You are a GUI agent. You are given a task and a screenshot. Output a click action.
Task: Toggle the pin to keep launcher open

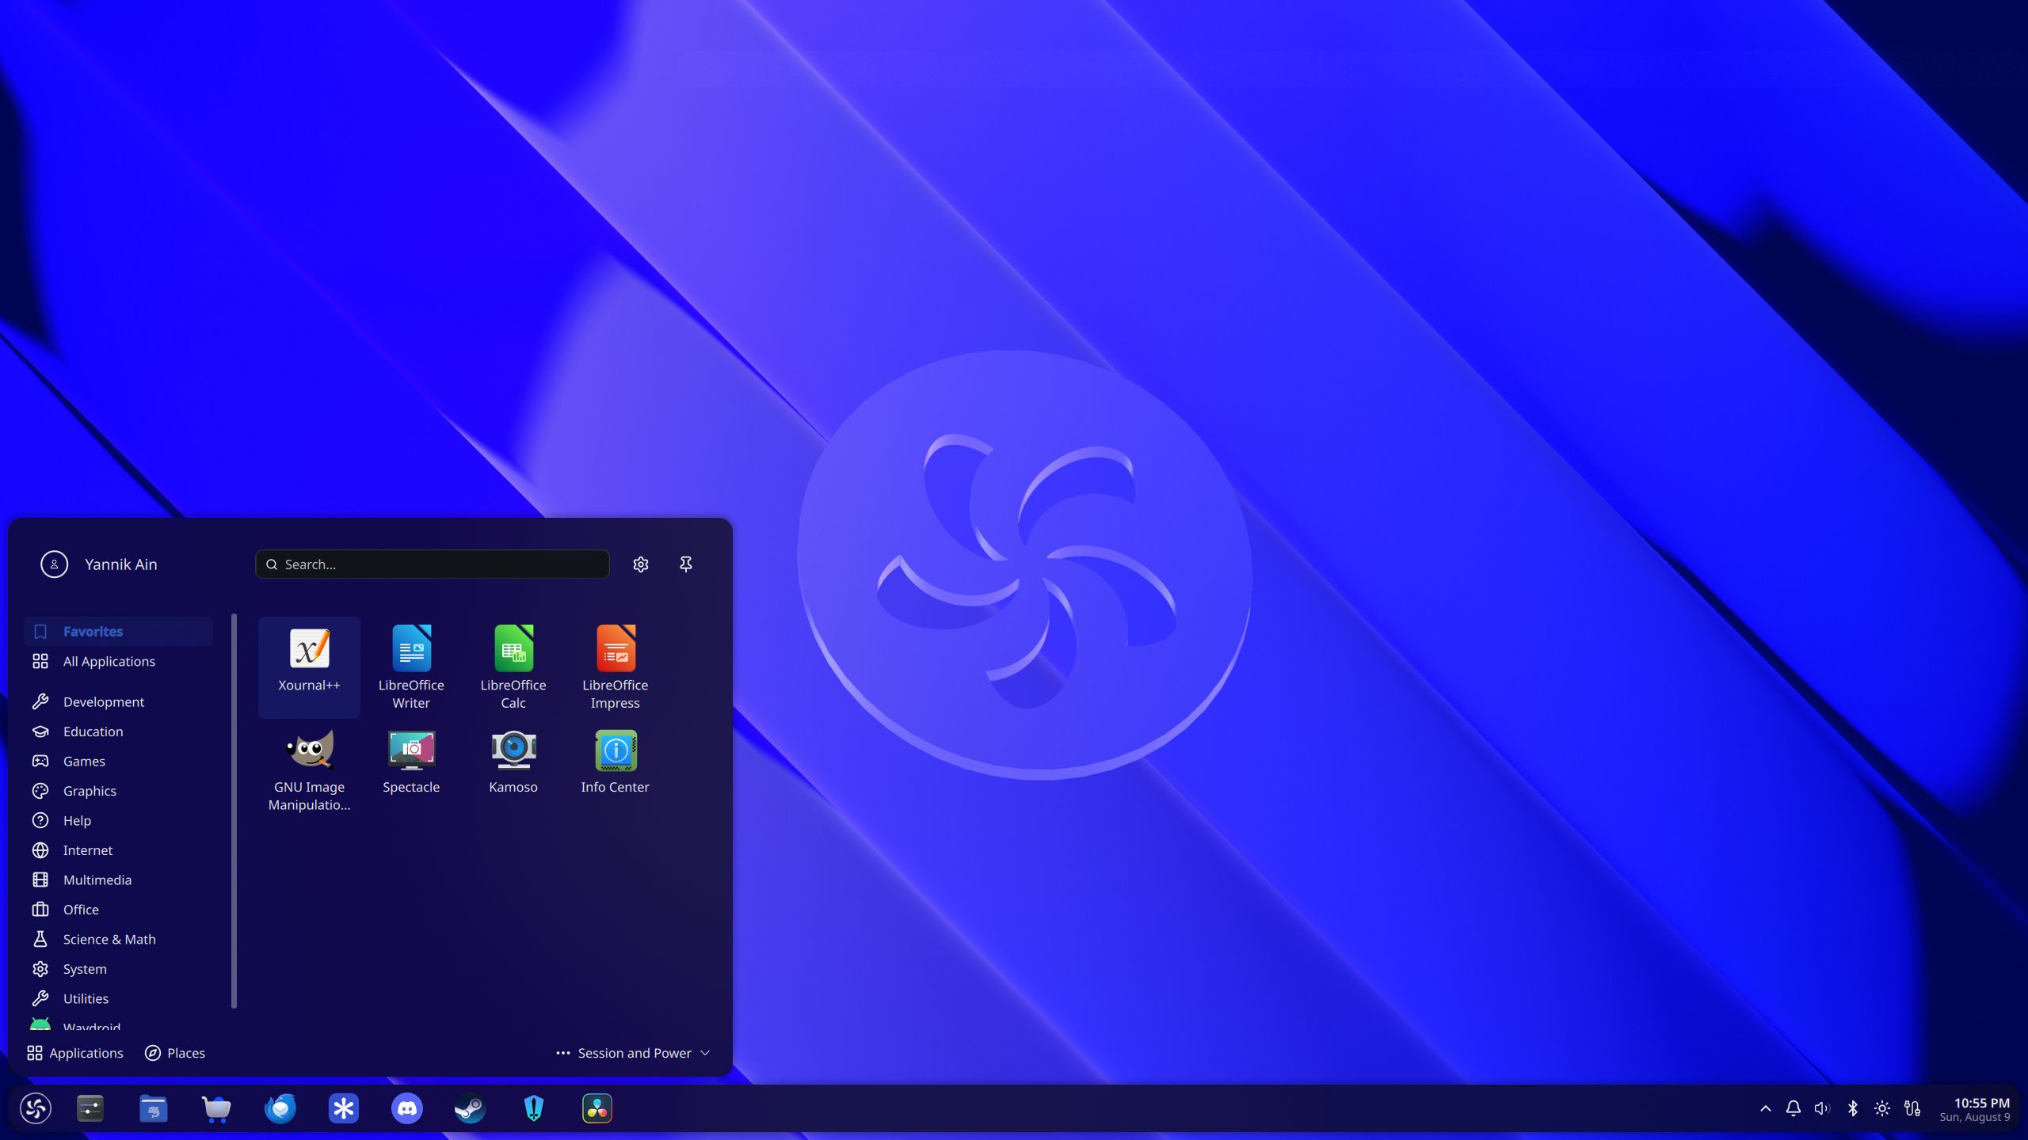[x=686, y=564]
